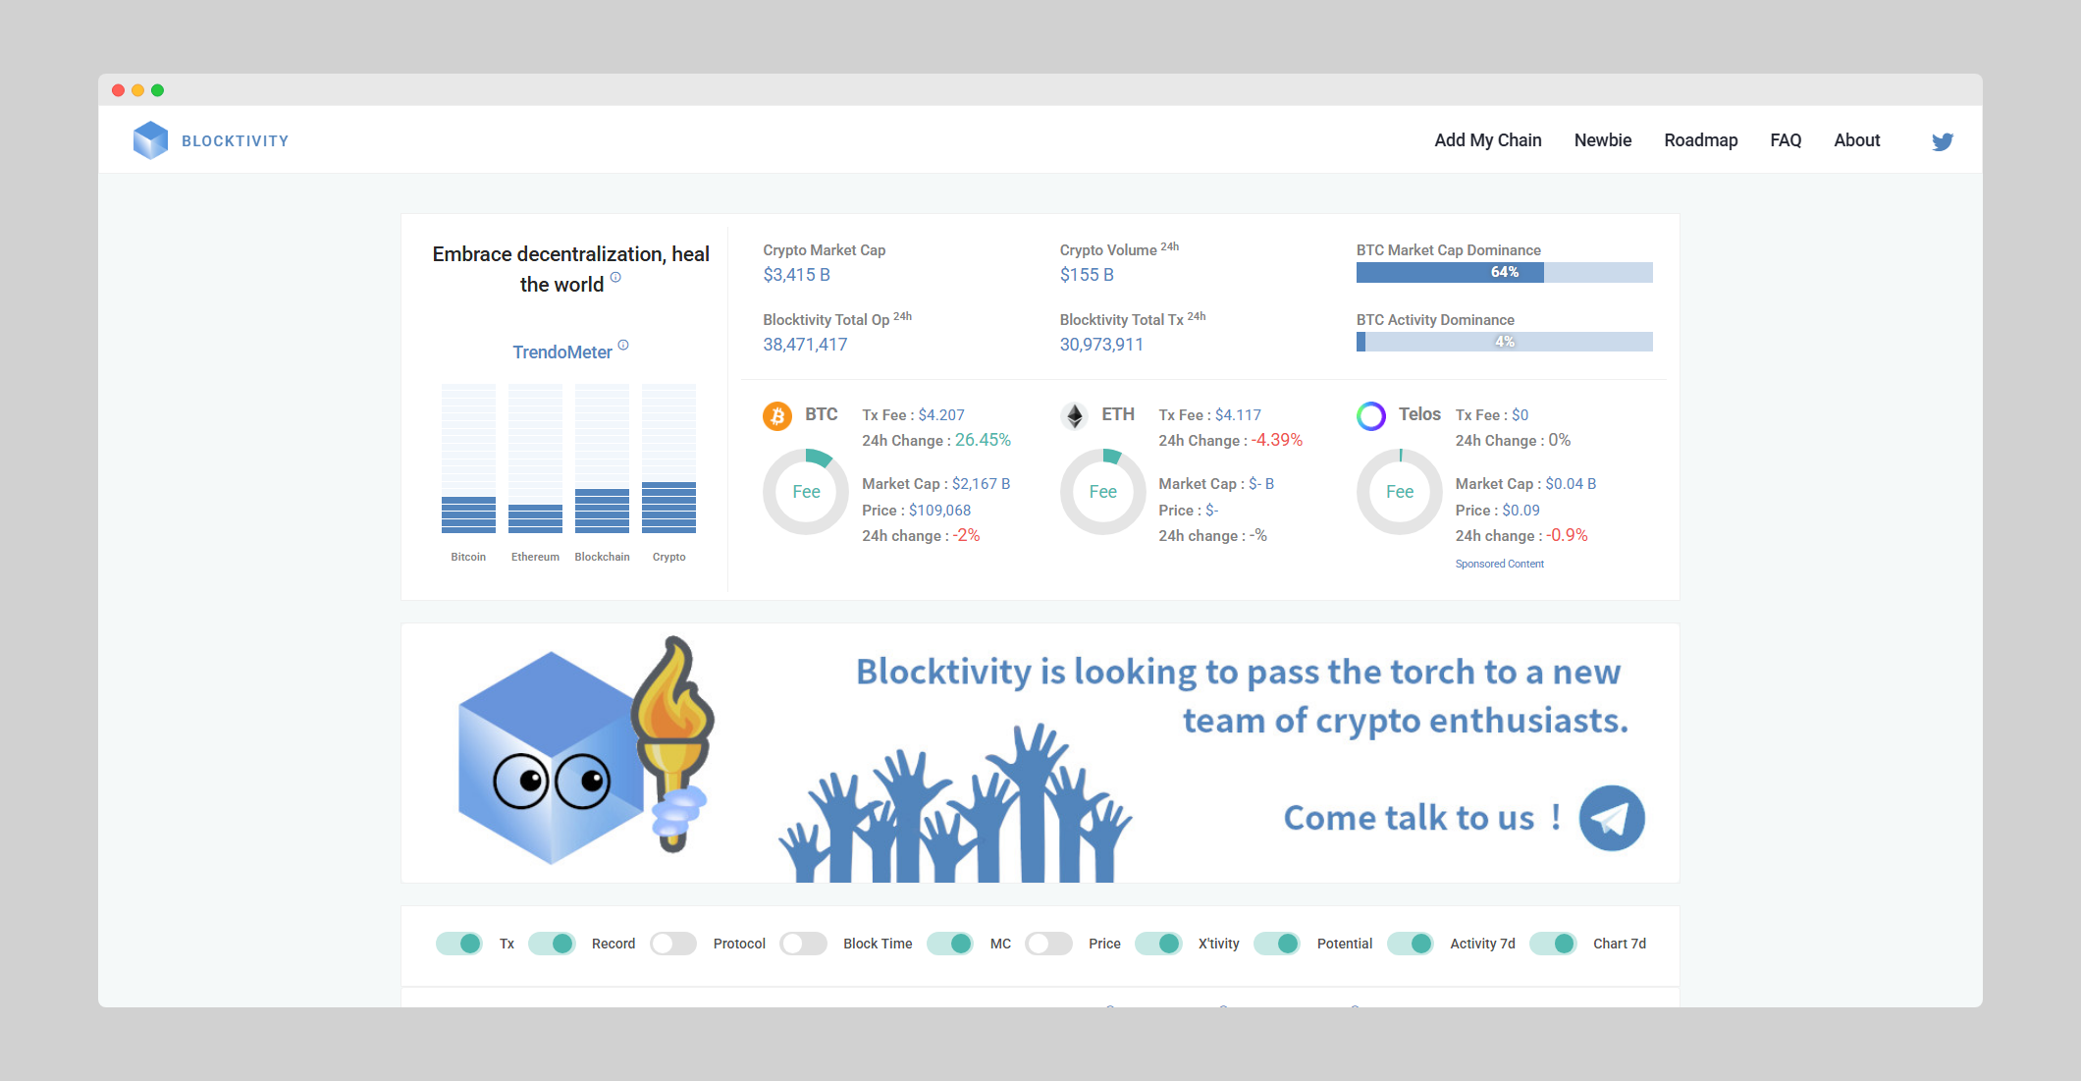Click the cube mascot holding torch
Viewport: 2081px width, 1081px height.
click(x=586, y=750)
